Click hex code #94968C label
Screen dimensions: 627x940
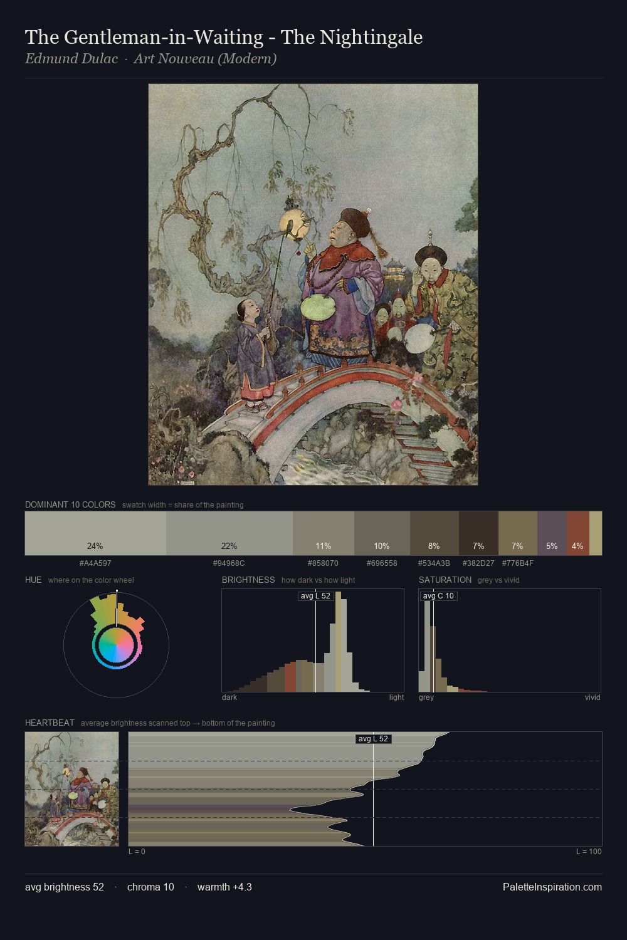click(229, 563)
